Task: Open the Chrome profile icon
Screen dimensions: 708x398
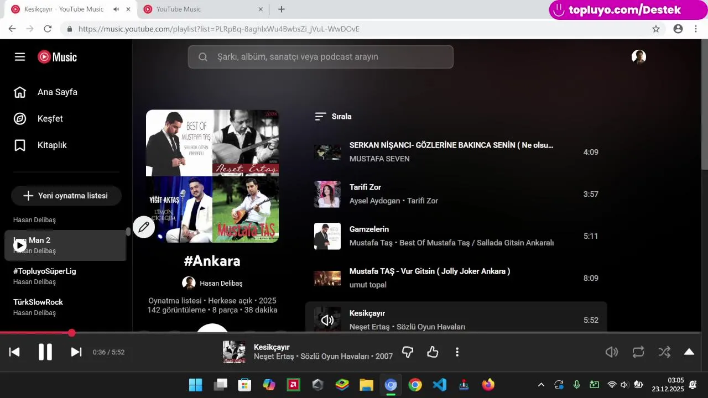Action: click(x=678, y=29)
